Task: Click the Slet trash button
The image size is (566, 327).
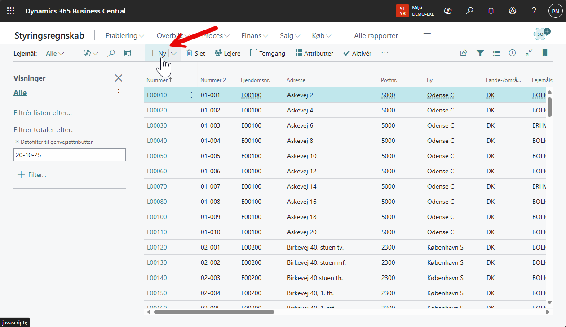Action: click(x=195, y=53)
